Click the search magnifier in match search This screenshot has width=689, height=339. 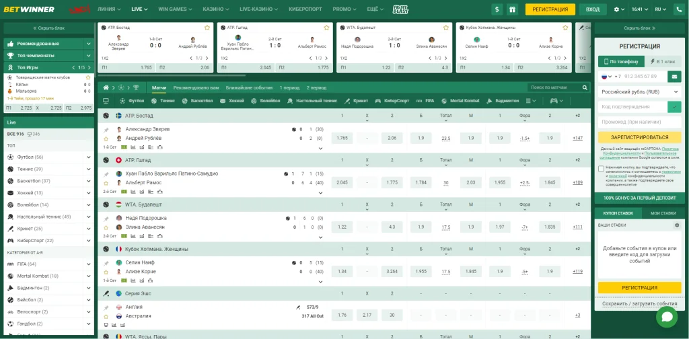tap(585, 87)
